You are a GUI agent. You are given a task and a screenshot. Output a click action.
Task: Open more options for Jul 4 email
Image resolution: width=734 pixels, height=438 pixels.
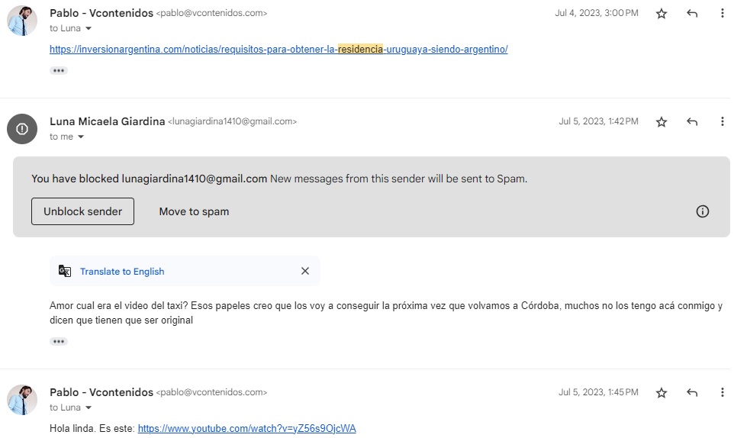pos(722,14)
